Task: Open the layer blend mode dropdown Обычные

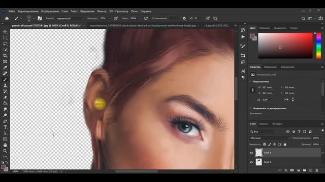Action: [270, 138]
